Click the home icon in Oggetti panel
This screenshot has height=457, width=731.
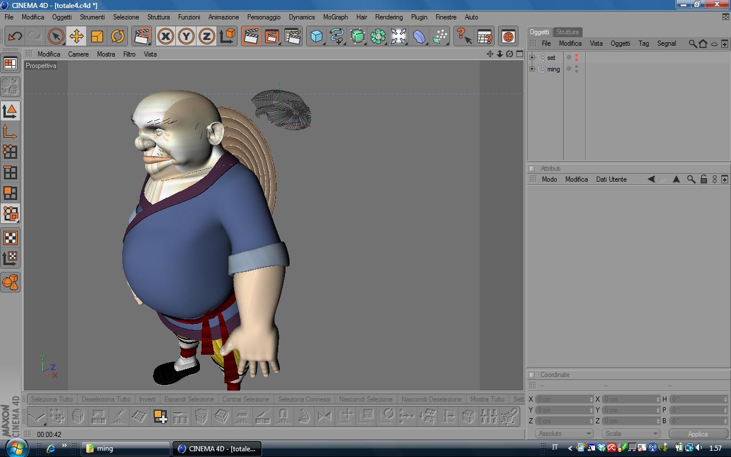coord(703,43)
